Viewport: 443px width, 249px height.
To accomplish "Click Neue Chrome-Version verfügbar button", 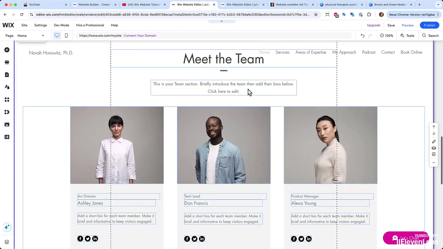I will [x=414, y=15].
